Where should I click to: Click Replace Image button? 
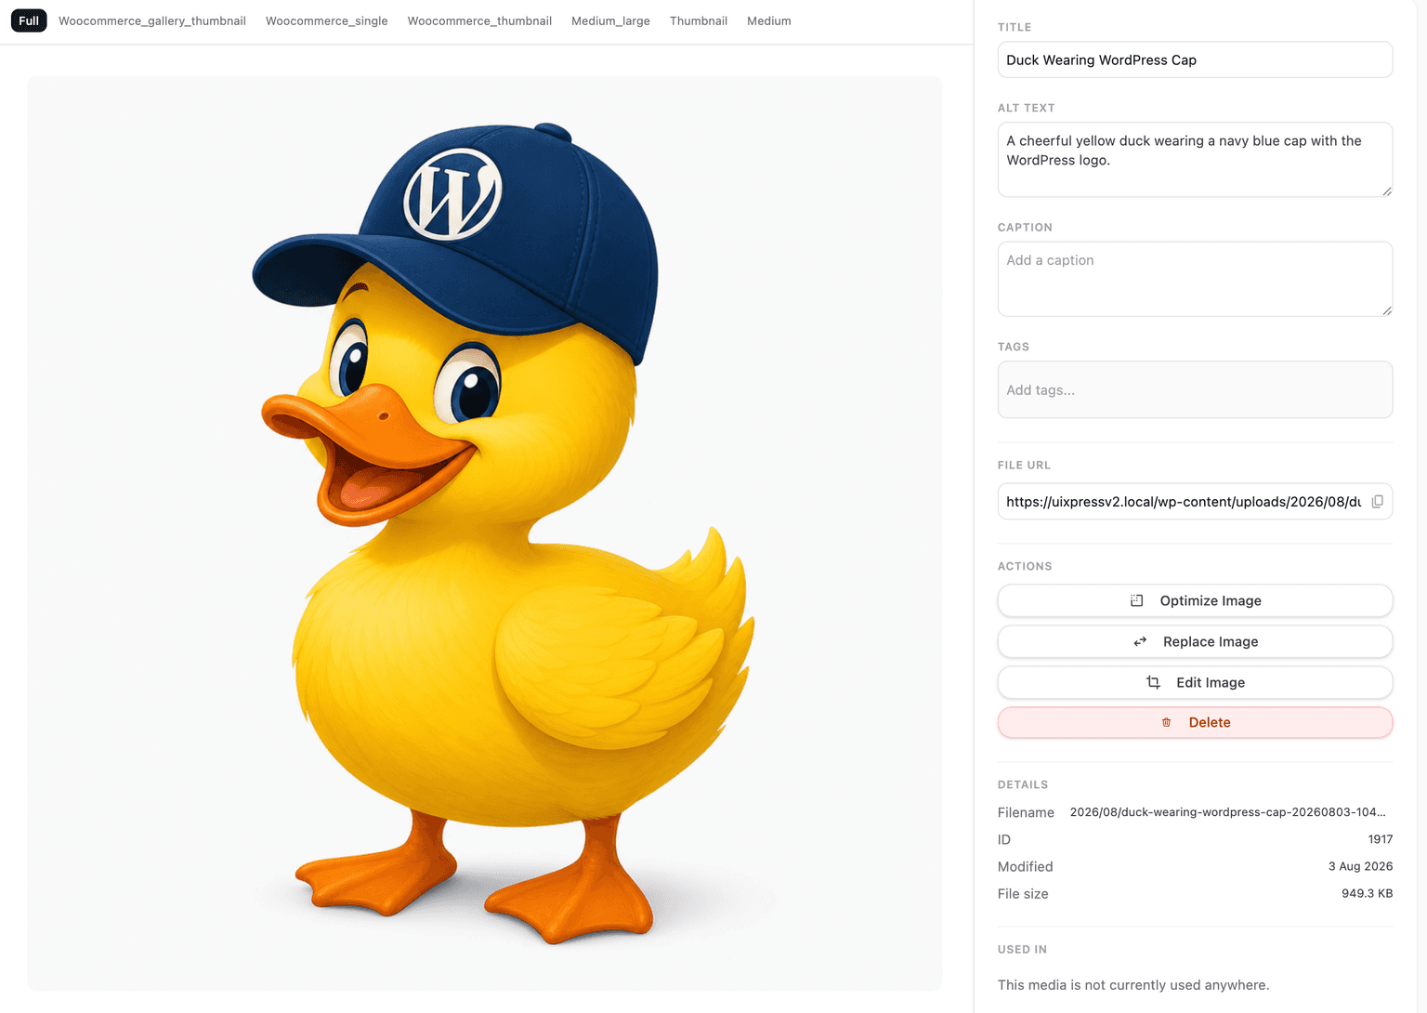(x=1195, y=641)
